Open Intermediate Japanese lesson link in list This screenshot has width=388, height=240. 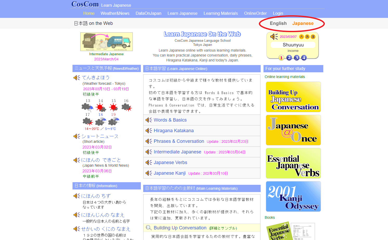click(177, 152)
